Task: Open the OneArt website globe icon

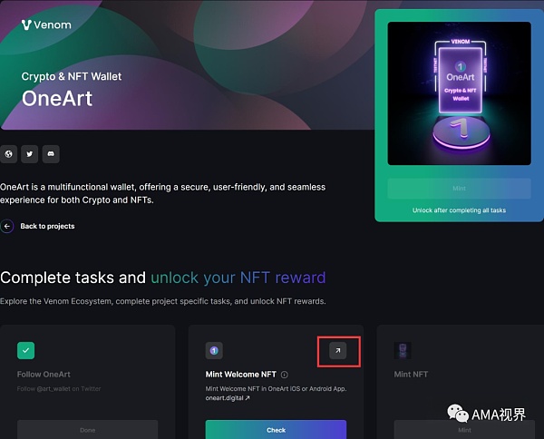Action: [8, 153]
